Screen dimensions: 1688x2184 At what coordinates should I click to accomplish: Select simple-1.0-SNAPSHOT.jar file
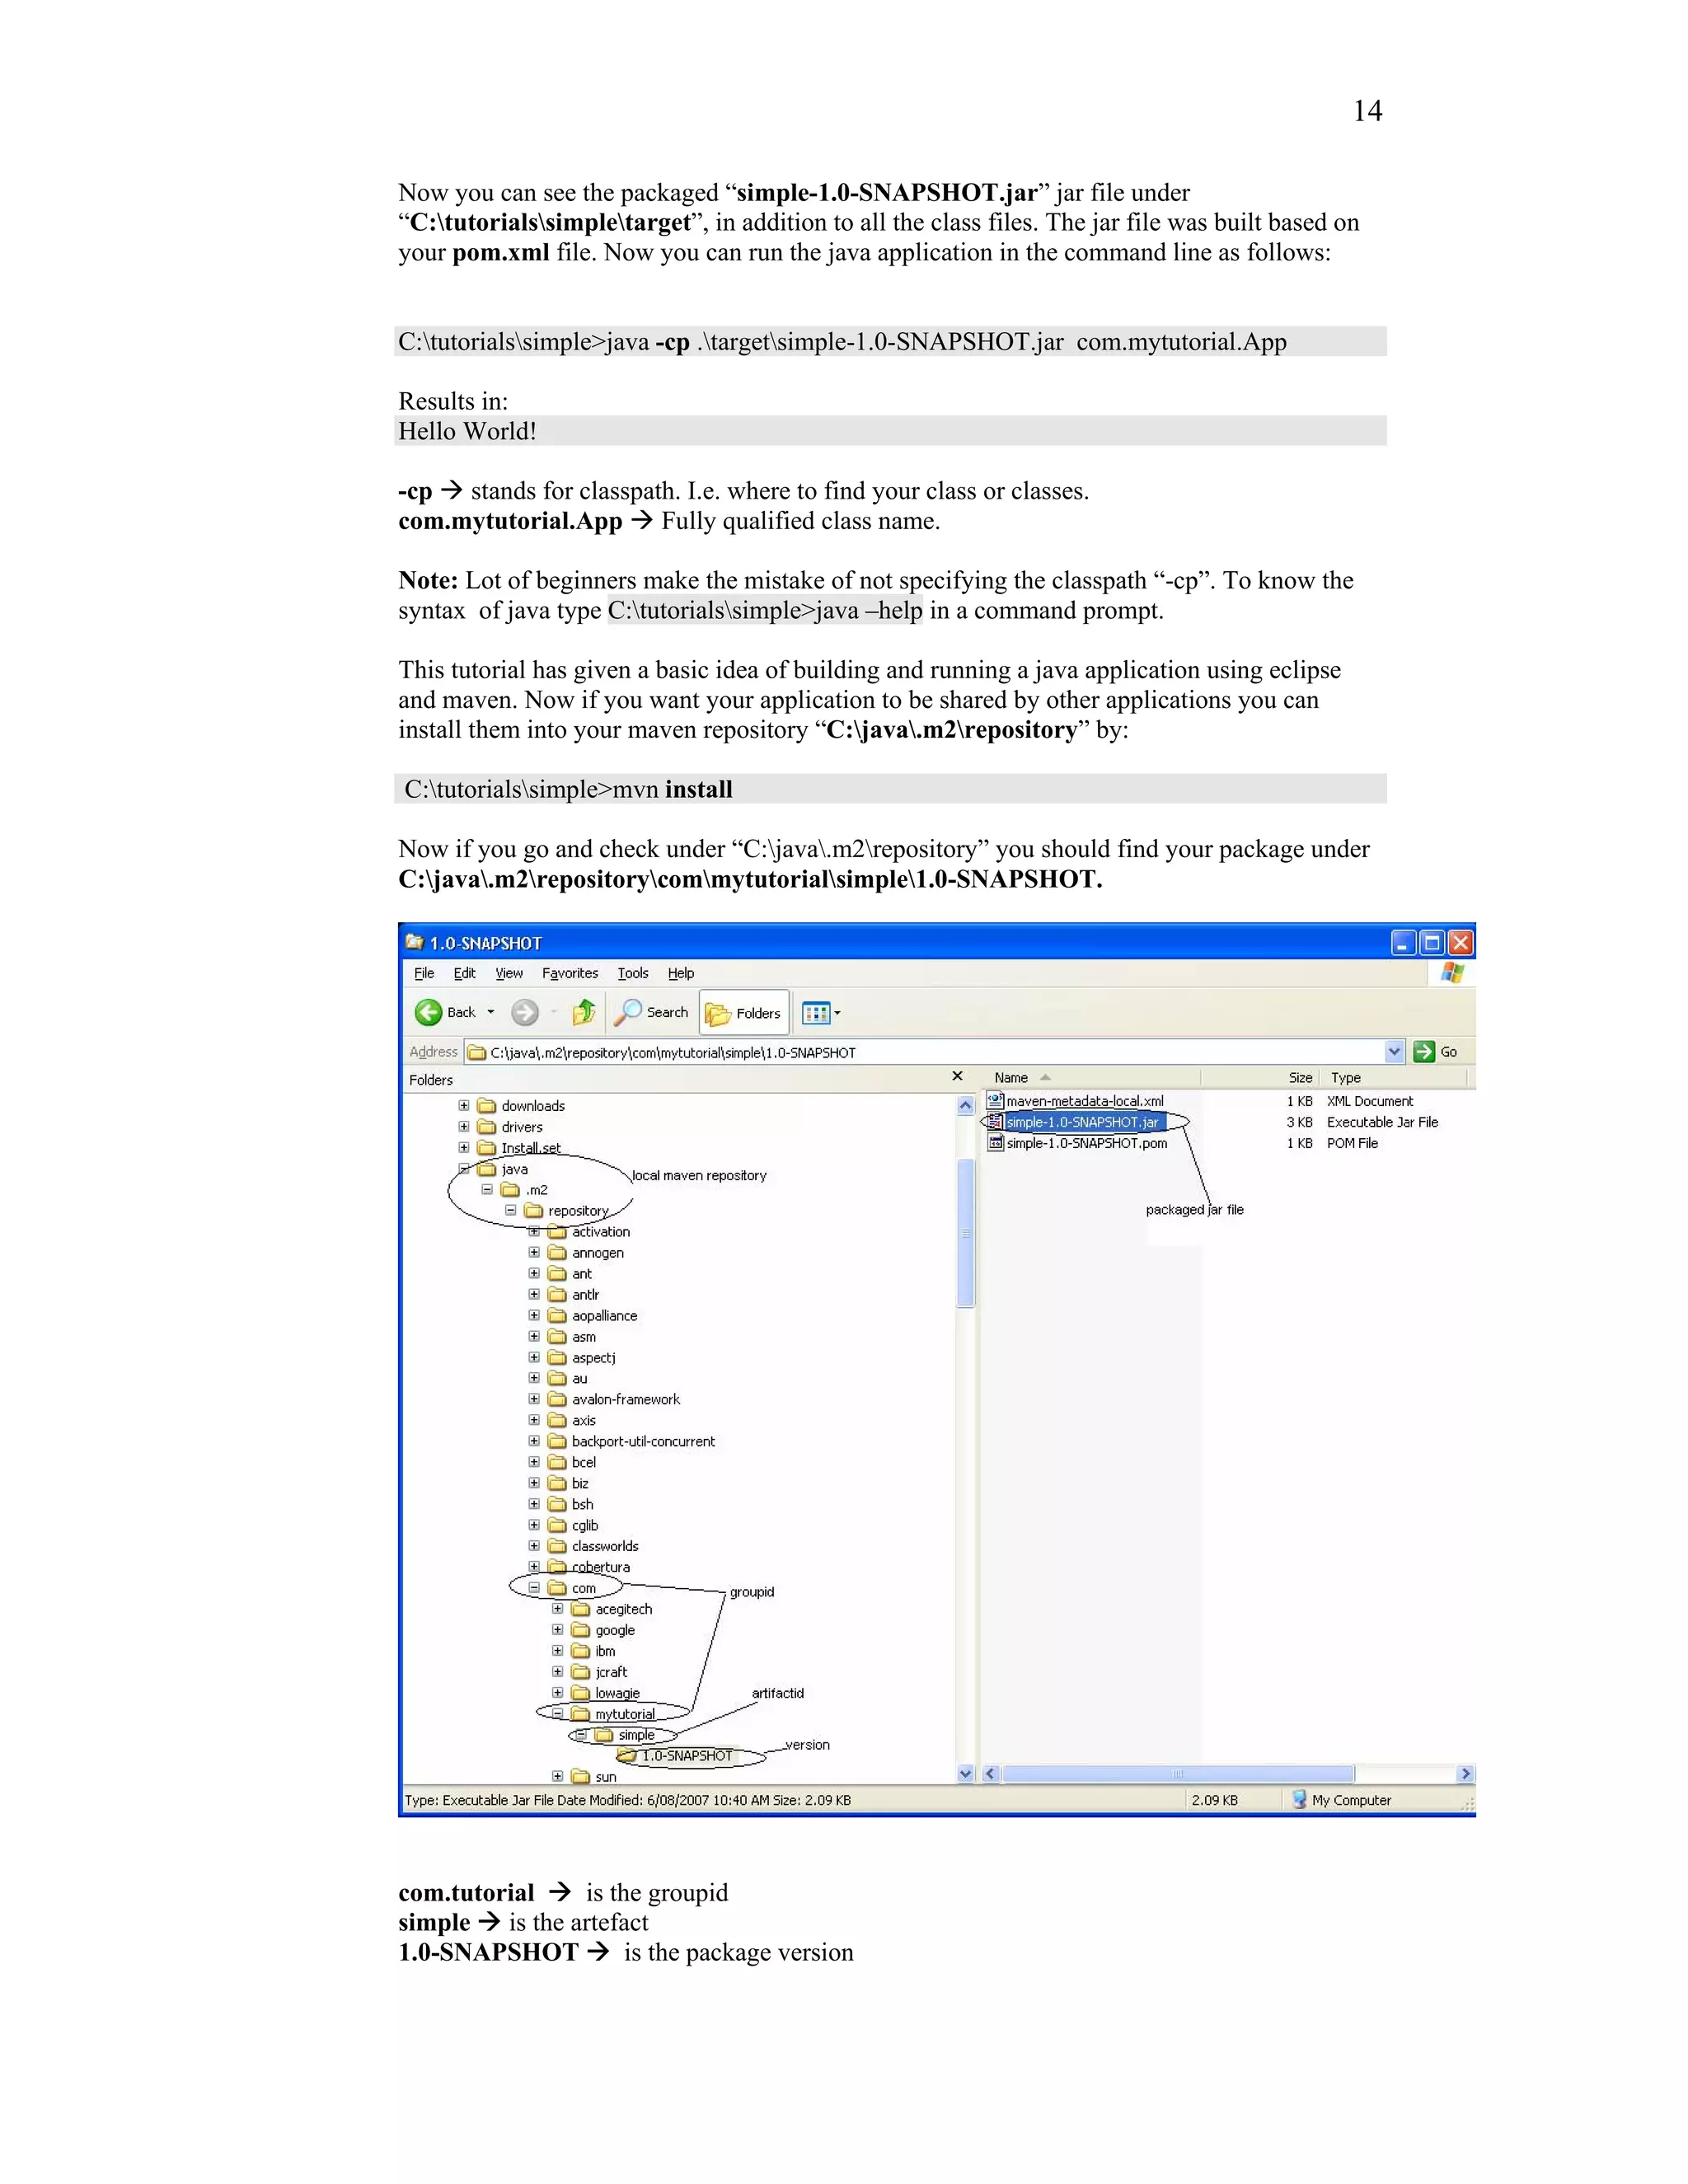(x=1083, y=1122)
